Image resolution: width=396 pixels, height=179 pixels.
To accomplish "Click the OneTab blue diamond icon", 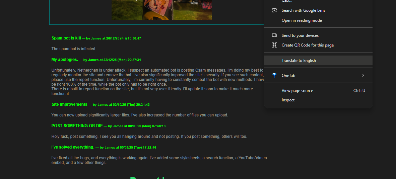I will pos(274,76).
